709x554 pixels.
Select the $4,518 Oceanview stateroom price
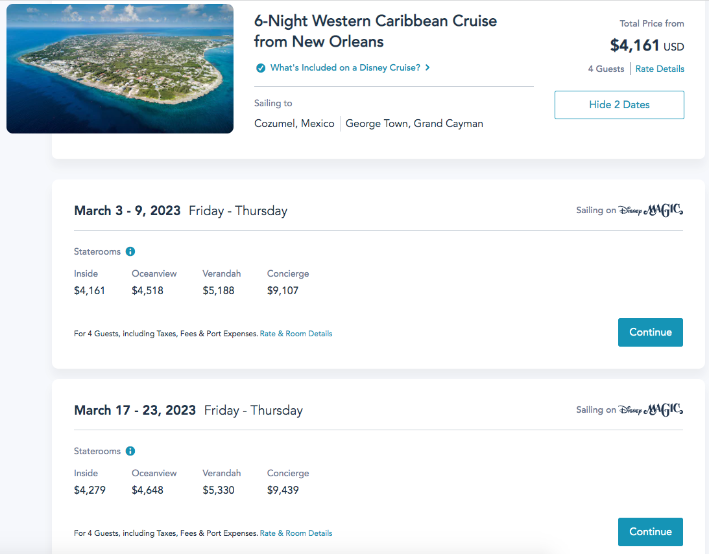tap(147, 290)
